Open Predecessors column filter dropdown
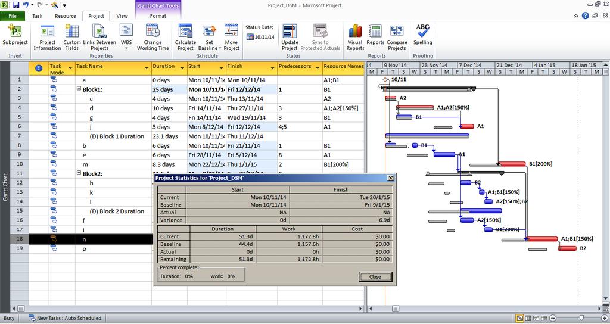 pyautogui.click(x=318, y=68)
